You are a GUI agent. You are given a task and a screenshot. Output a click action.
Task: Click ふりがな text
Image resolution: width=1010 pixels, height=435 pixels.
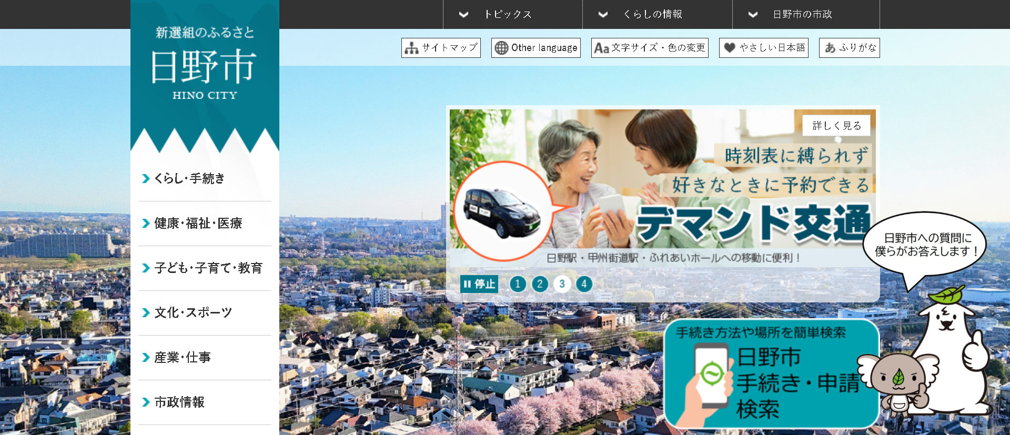(857, 48)
